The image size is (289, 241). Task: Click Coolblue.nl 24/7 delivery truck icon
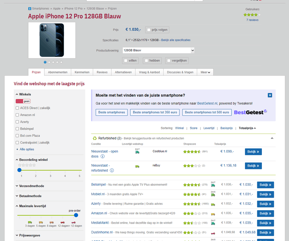point(137,151)
